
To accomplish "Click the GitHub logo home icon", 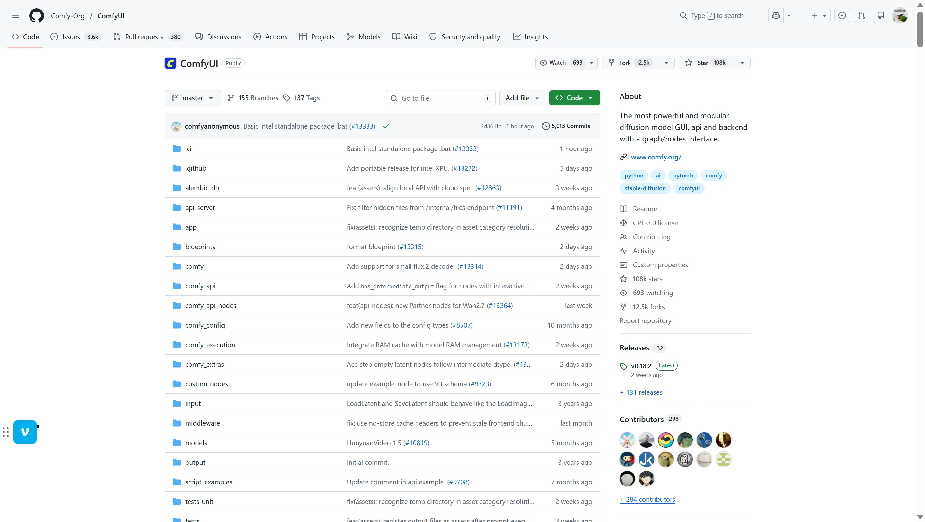I will click(x=36, y=15).
